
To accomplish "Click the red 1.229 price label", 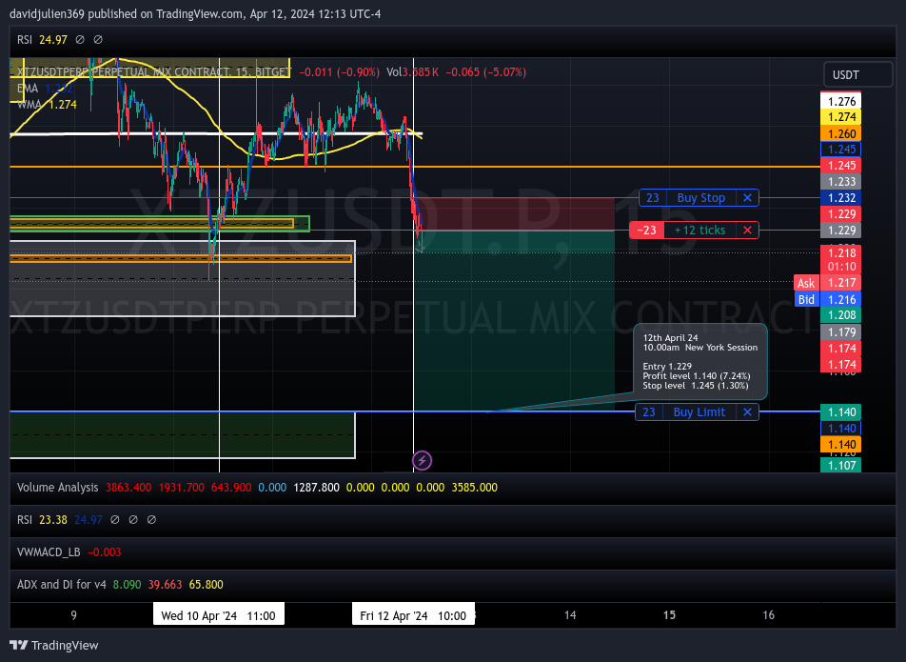I will tap(841, 214).
